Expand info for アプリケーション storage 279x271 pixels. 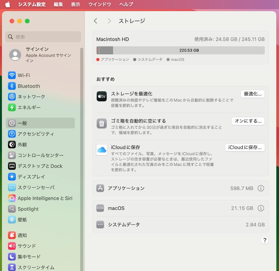click(261, 188)
